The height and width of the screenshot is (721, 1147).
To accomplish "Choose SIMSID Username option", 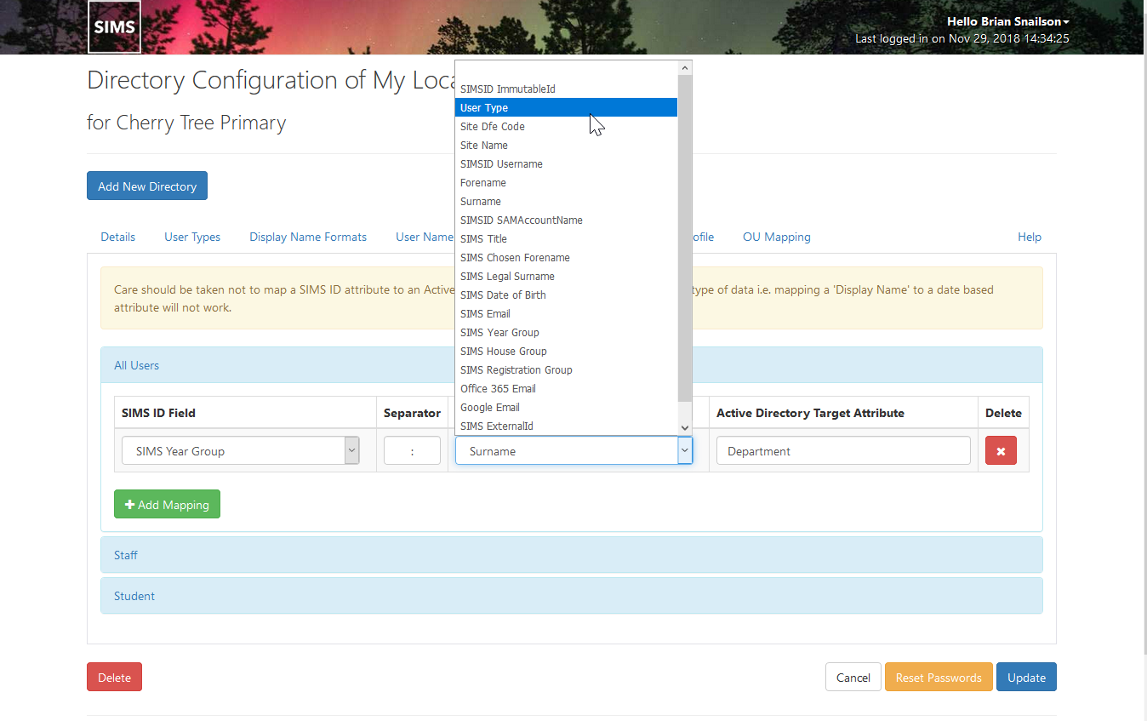I will (x=566, y=163).
